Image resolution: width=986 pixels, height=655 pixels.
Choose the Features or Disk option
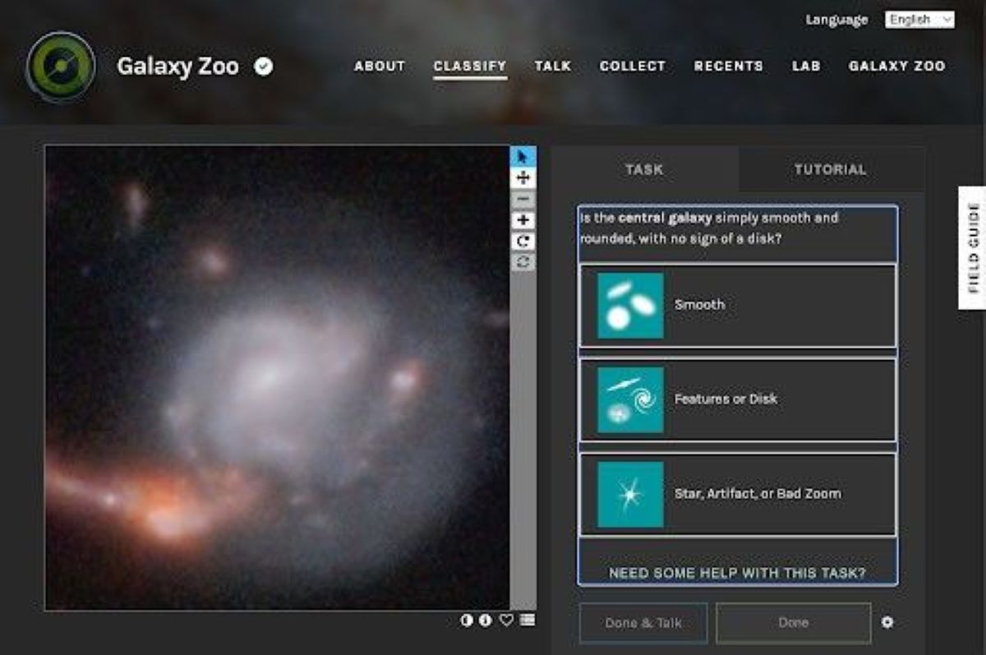(x=737, y=399)
